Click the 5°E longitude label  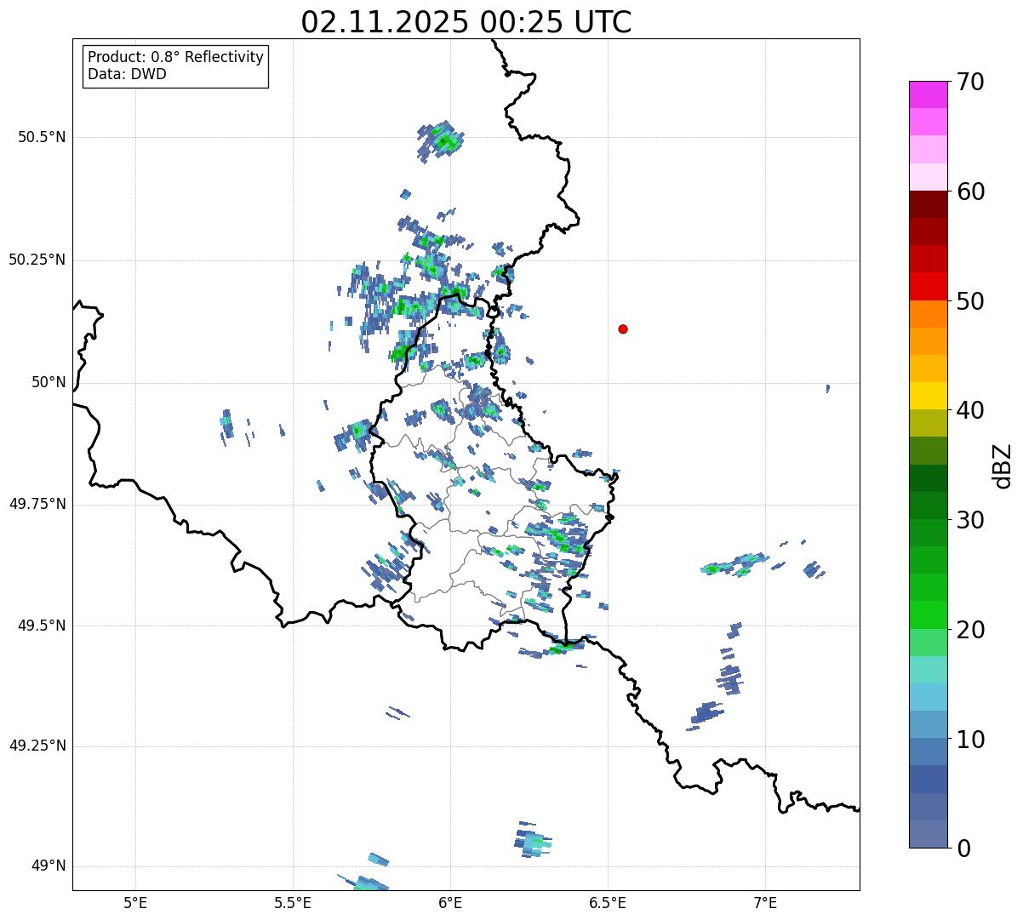135,902
